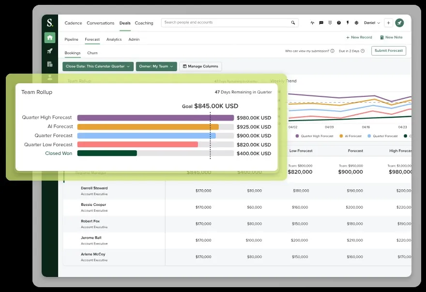The width and height of the screenshot is (426, 292).
Task: Click the $900,000 team forecast total
Action: click(x=350, y=172)
